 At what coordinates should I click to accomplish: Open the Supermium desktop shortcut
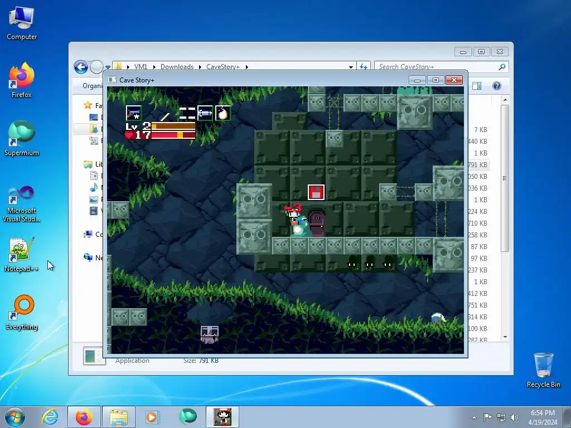coord(22,138)
